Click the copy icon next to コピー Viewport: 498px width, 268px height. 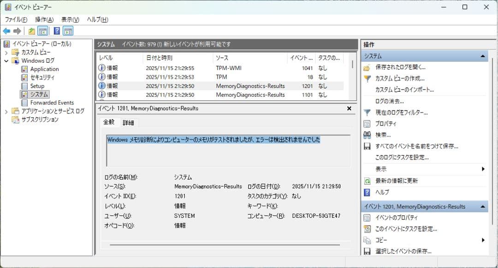[x=367, y=240]
